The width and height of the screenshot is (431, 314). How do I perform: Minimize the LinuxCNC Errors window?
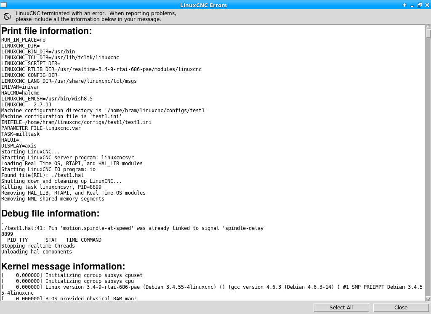coord(412,5)
